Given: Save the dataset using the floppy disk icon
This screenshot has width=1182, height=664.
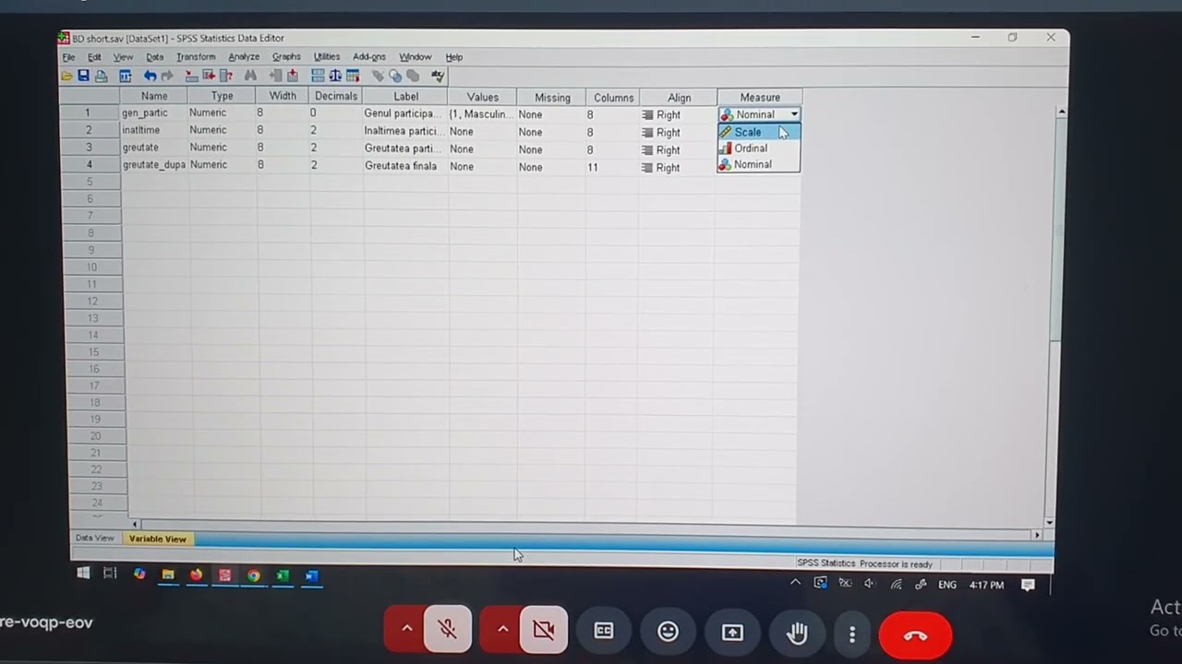Looking at the screenshot, I should [x=83, y=77].
